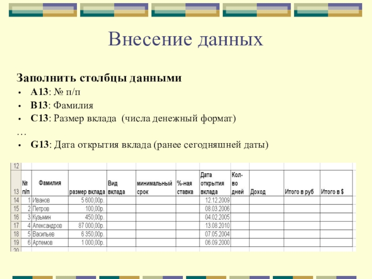Image resolution: width=372 pixels, height=279 pixels.
Task: Click the bullet line 'B13: Фамилия'
Action: (x=62, y=105)
